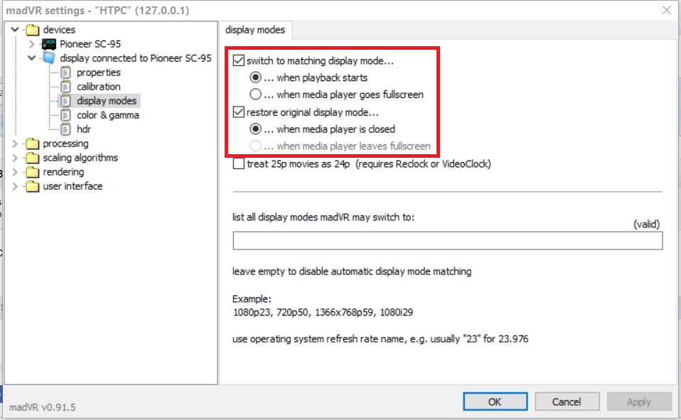The width and height of the screenshot is (681, 420).
Task: Select 'scaling algorithms' tree label
Action: pos(80,158)
